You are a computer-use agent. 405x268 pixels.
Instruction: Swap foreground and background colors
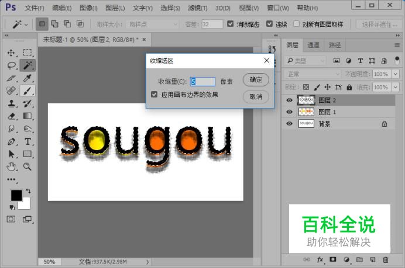coord(28,191)
